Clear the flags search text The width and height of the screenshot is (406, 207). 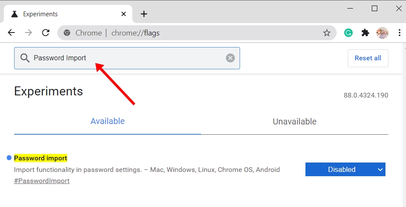[230, 58]
